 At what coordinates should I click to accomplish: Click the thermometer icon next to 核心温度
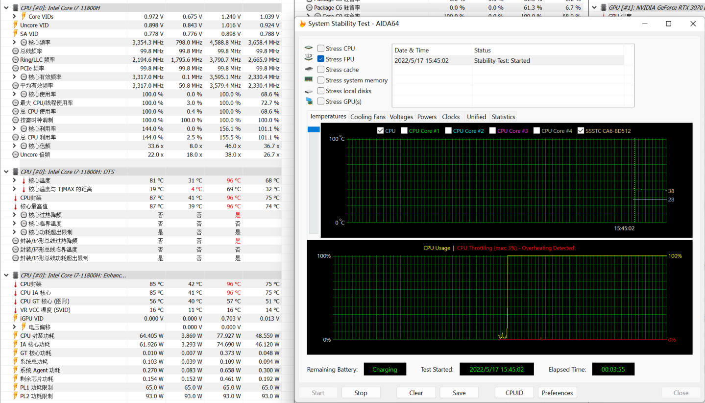24,180
